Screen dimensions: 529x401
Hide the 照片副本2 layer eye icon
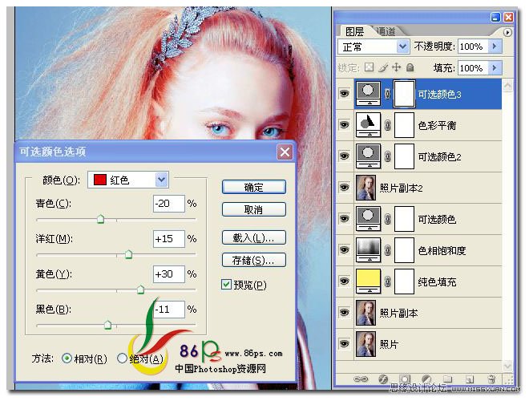(x=344, y=188)
